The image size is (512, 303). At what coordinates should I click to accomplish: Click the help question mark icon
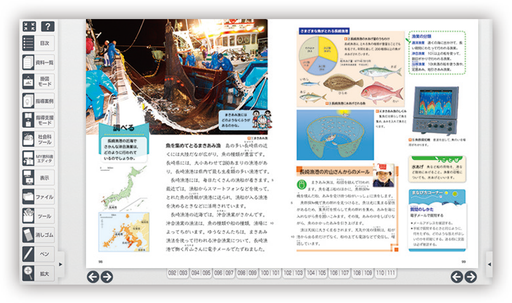click(48, 26)
